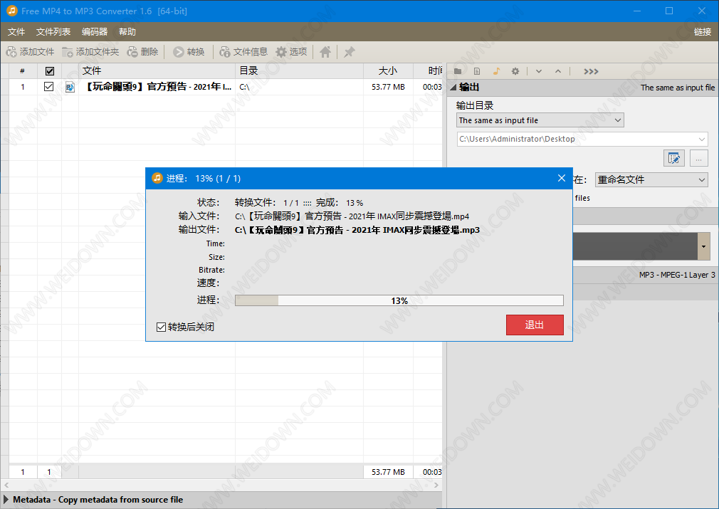
Task: Open the 文件列表 menu
Action: [x=53, y=31]
